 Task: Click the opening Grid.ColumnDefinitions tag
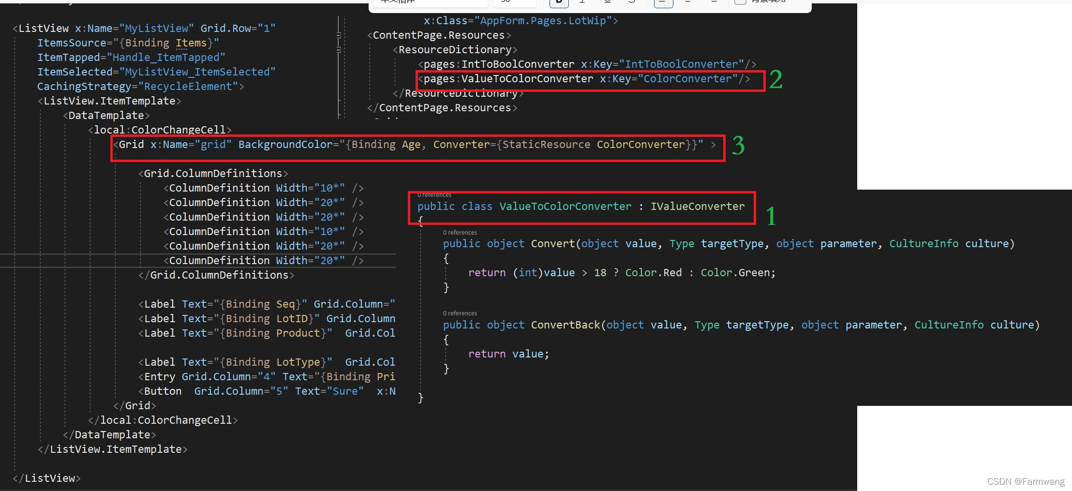coord(213,174)
